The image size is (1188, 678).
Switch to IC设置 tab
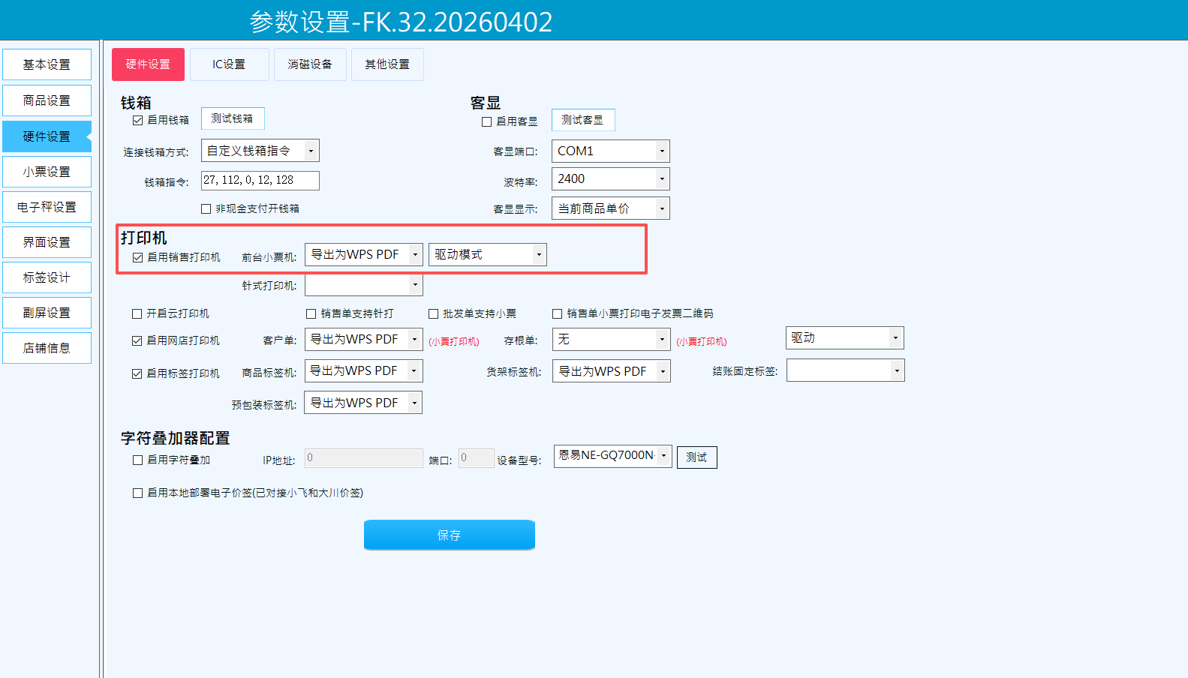coord(229,64)
